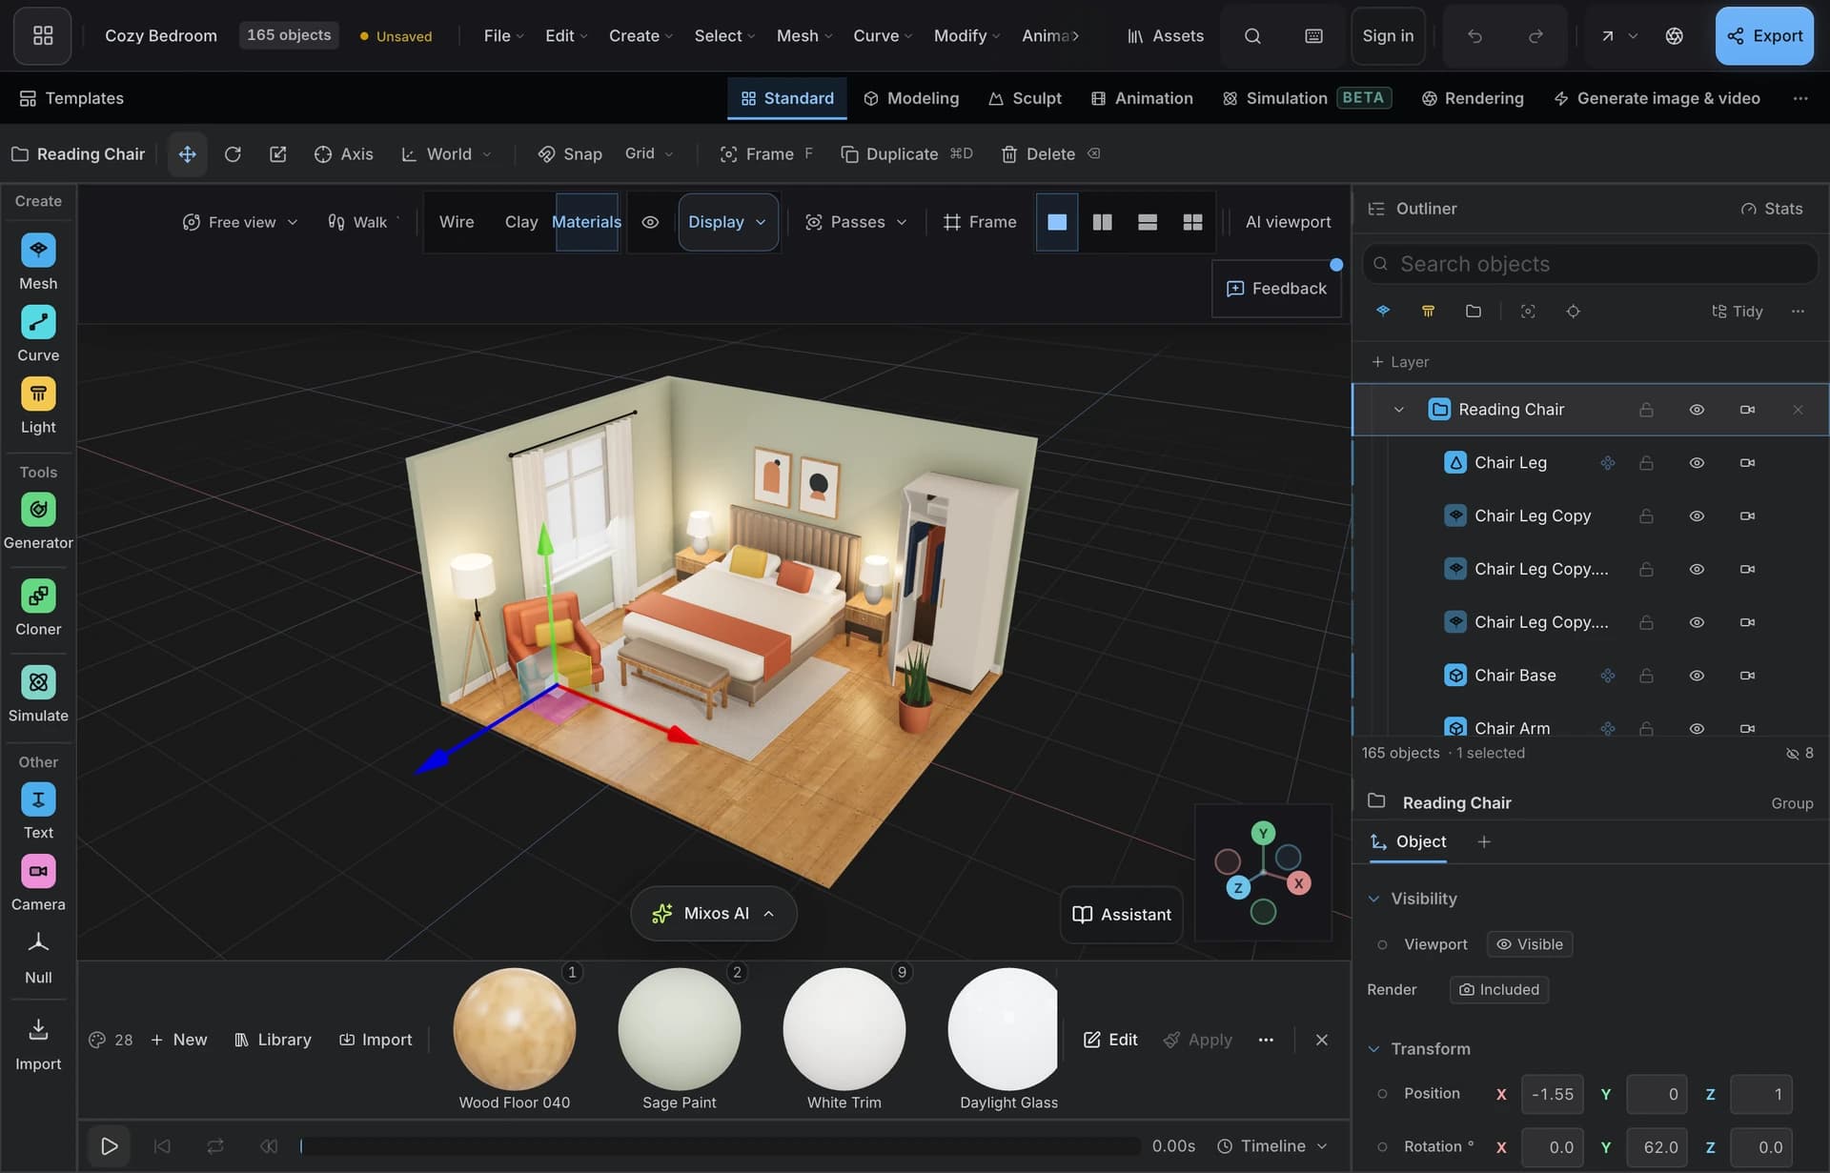Collapse the Visibility section
The height and width of the screenshot is (1173, 1830).
click(1373, 899)
